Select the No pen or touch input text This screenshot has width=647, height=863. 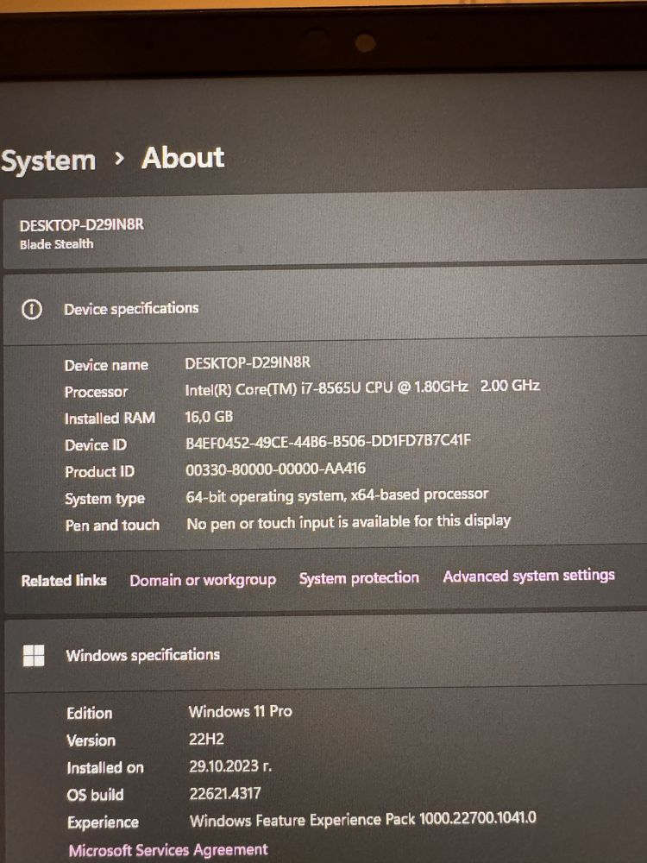[x=349, y=522]
